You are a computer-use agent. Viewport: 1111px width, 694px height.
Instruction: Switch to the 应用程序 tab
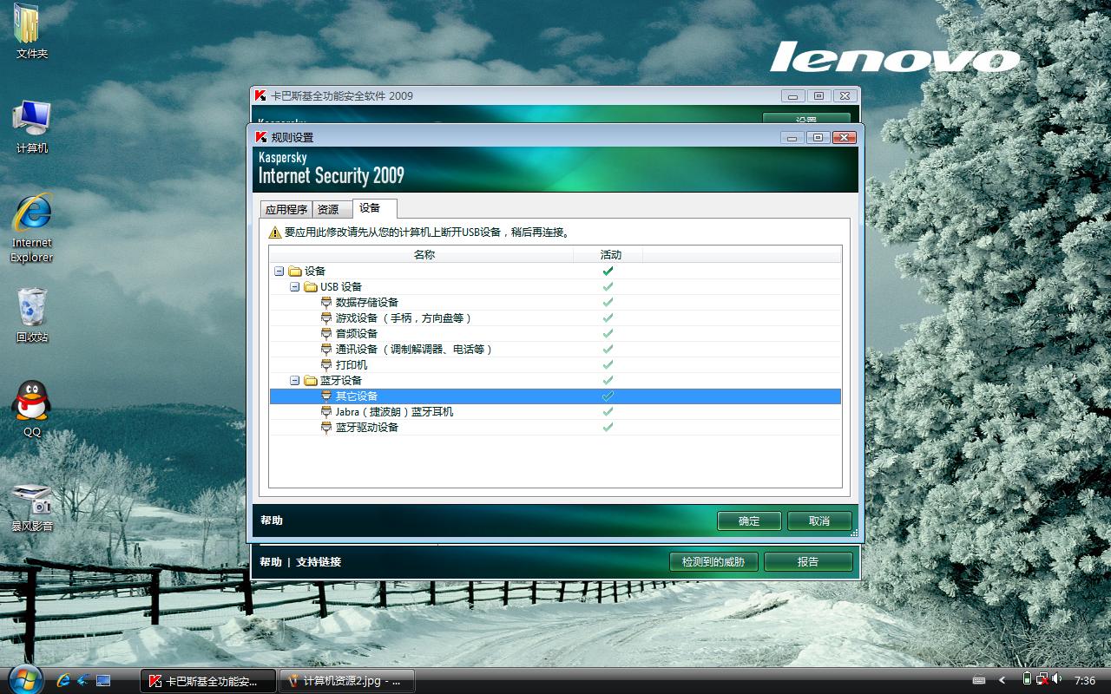click(x=286, y=209)
